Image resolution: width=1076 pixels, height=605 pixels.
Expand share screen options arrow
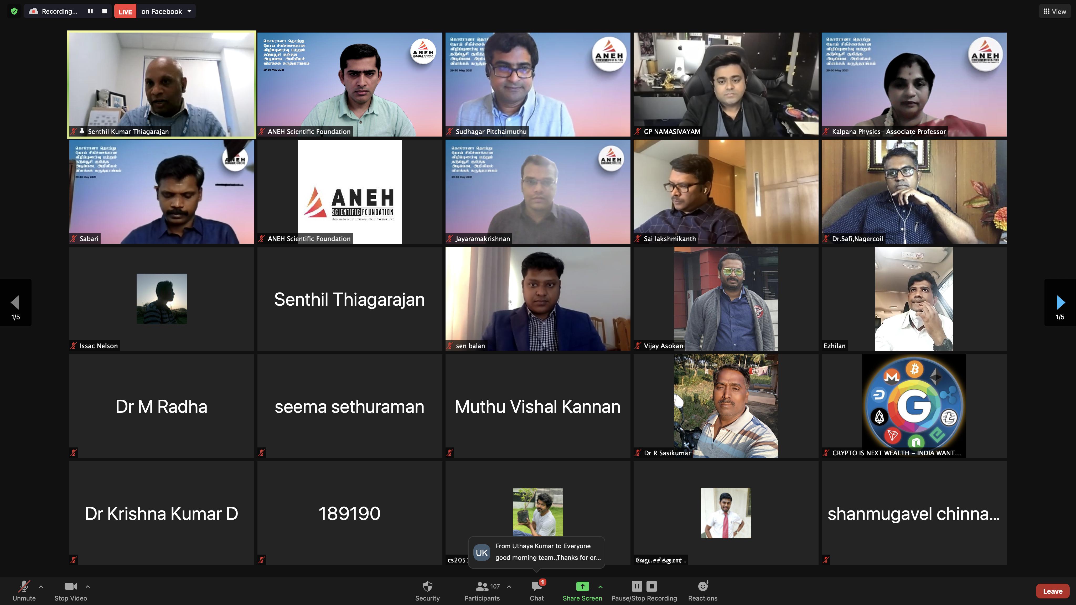click(601, 587)
